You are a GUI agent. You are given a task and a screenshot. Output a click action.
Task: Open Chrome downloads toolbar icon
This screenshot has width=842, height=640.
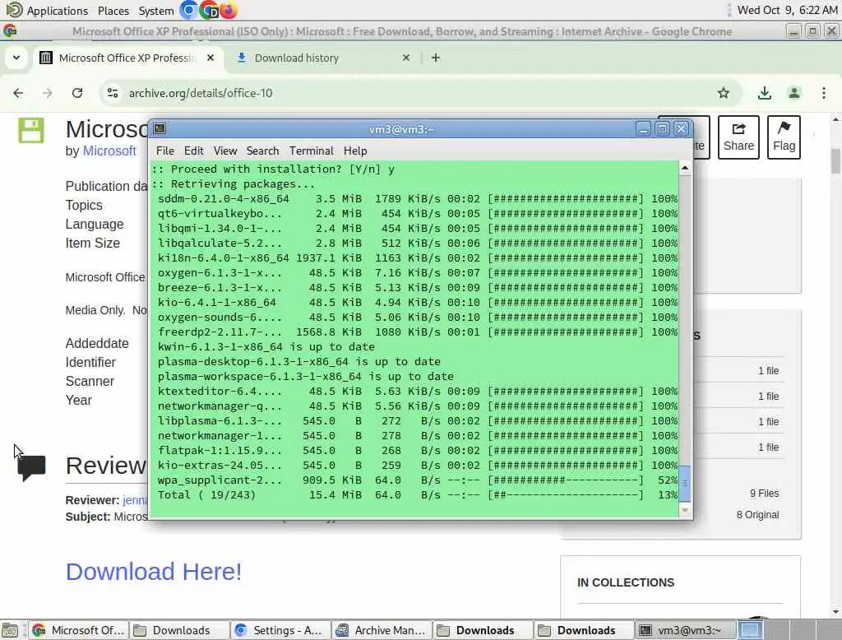point(764,93)
